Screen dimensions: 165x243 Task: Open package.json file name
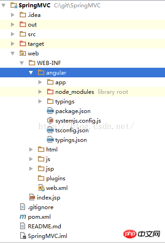pyautogui.click(x=73, y=111)
